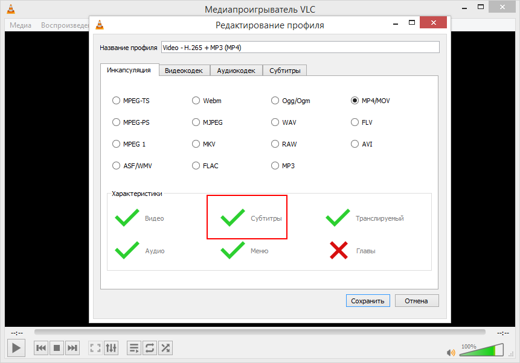Select the MPEG 1 encapsulation option

pyautogui.click(x=129, y=144)
